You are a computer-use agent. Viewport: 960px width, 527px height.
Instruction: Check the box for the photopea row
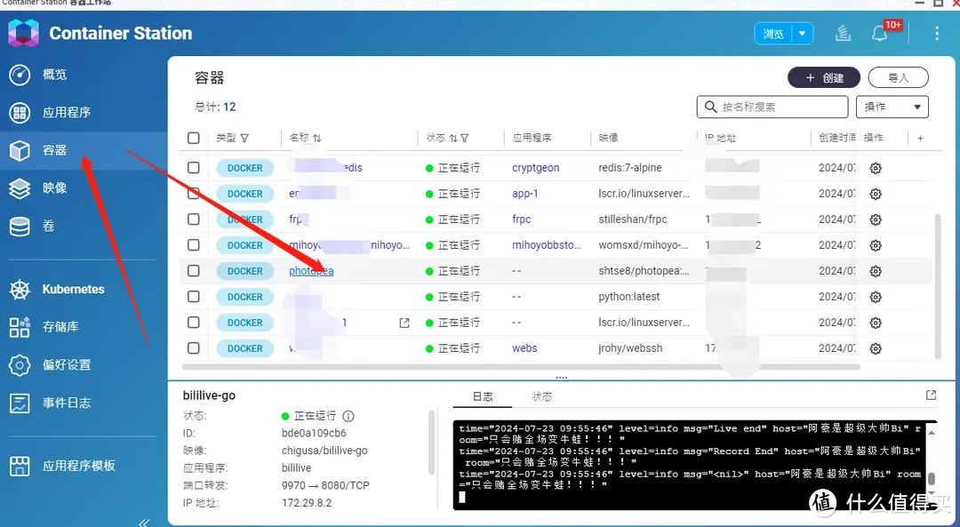pos(194,270)
